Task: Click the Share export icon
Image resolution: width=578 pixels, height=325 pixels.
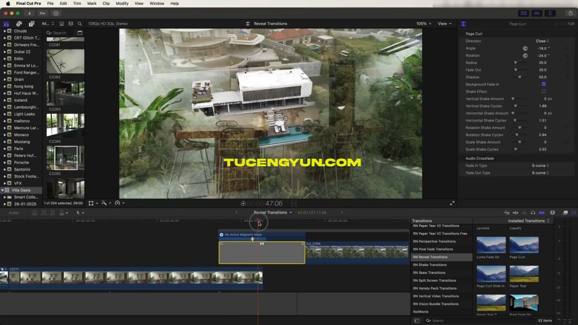Action: coord(571,13)
